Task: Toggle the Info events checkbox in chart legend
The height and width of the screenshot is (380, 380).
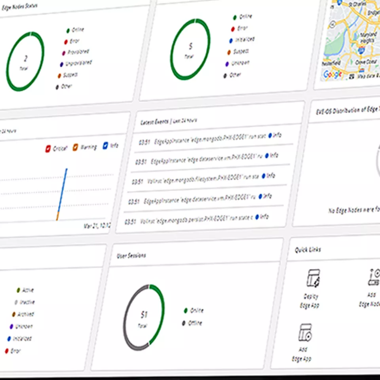Action: 105,145
